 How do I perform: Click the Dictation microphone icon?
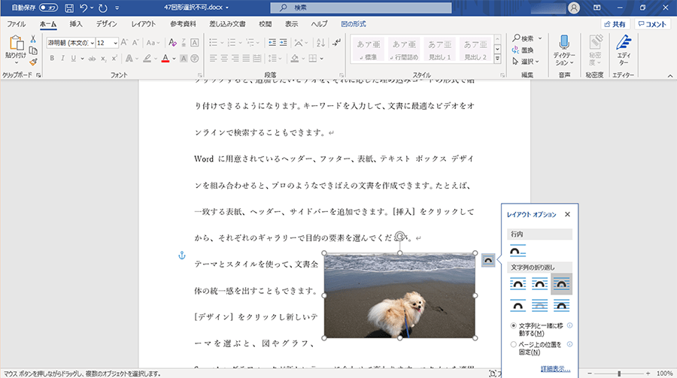[564, 43]
